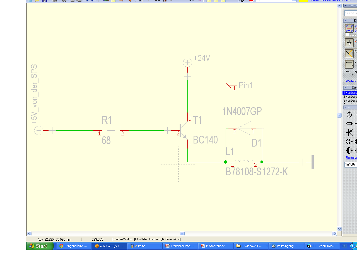Switch to 'P1 Zoom Rat...' taskbar window
This screenshot has width=357, height=268.
pos(322,246)
